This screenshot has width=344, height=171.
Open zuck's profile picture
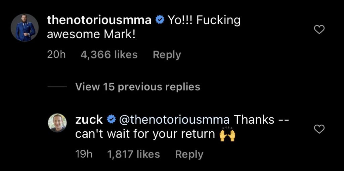[x=58, y=123]
